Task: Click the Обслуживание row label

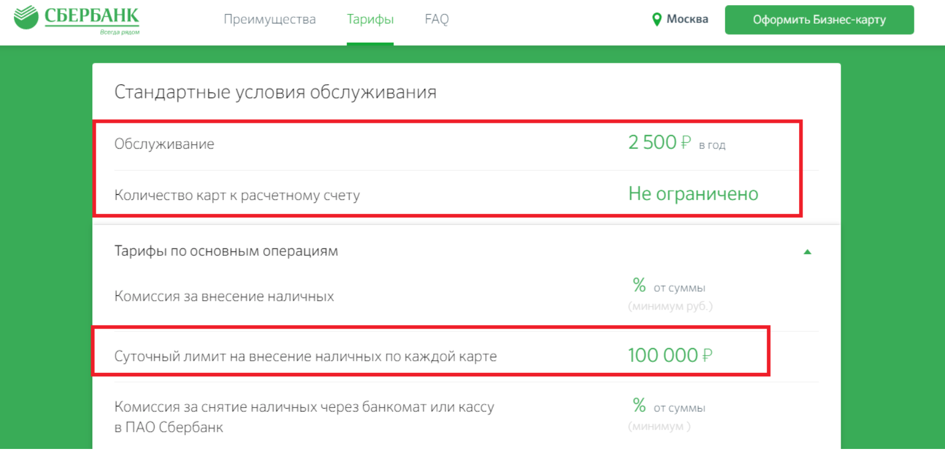Action: (164, 144)
